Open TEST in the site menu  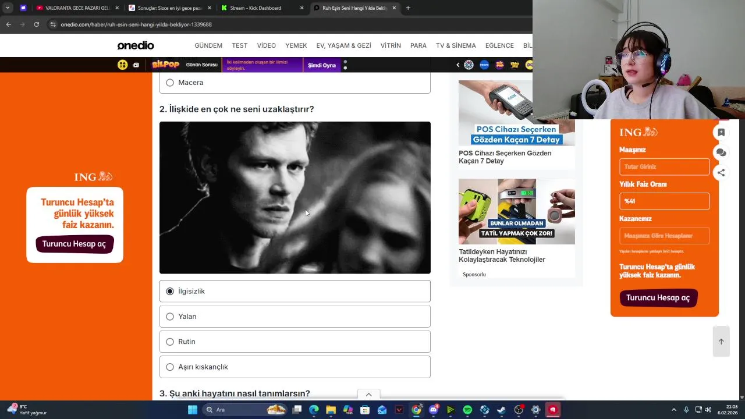point(239,45)
